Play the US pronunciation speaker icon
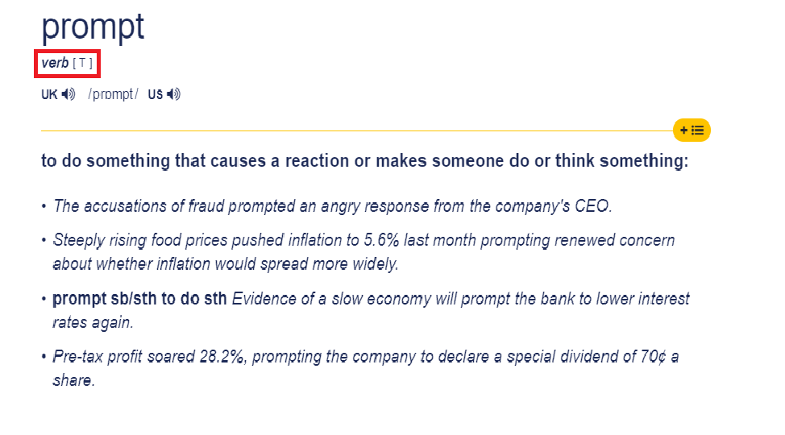The image size is (785, 435). [174, 94]
